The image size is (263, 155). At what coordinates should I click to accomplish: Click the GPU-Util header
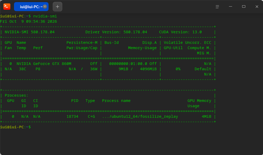point(173,48)
